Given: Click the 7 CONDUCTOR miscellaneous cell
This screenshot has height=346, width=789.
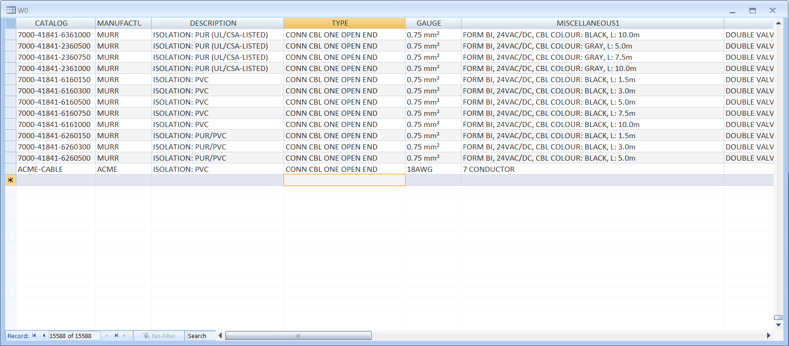Looking at the screenshot, I should [593, 169].
